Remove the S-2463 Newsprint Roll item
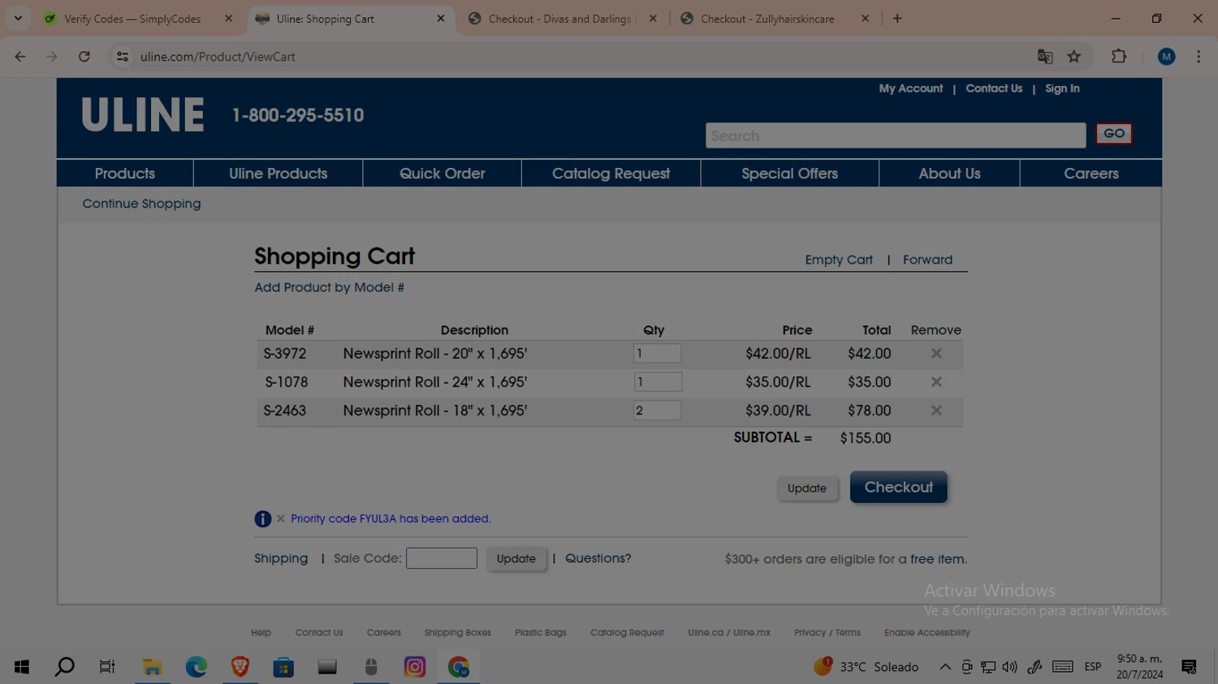 pyautogui.click(x=936, y=411)
